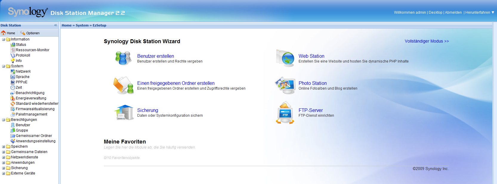
Task: Open the Web Station globe icon
Action: pyautogui.click(x=285, y=58)
